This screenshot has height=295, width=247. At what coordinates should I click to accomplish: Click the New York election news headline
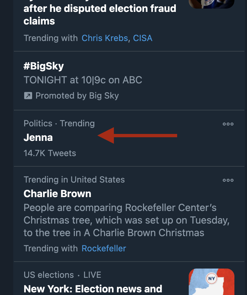(93, 289)
